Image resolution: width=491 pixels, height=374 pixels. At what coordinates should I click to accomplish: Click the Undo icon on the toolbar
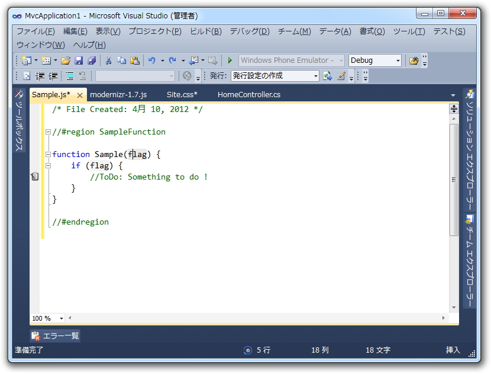[153, 60]
